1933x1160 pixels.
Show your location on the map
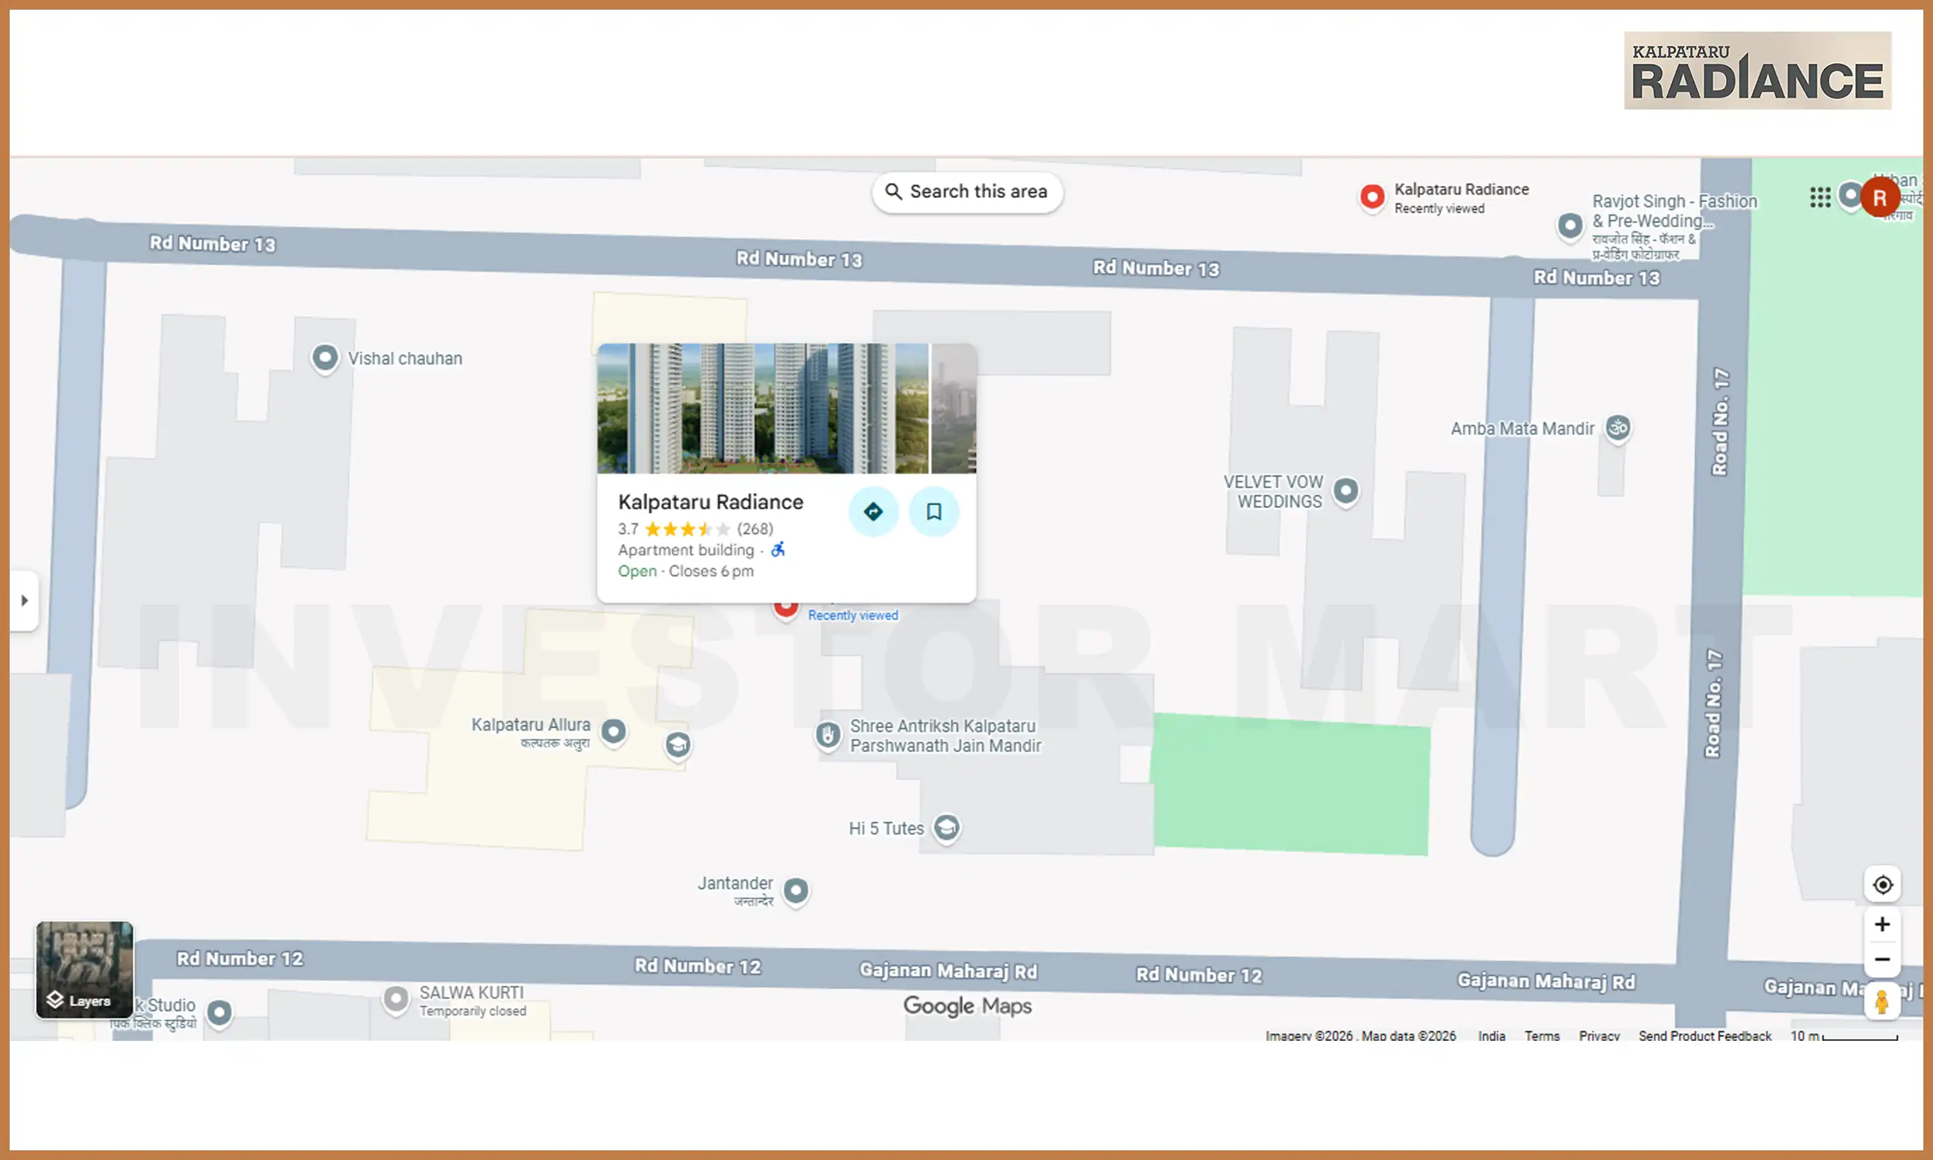[x=1882, y=885]
